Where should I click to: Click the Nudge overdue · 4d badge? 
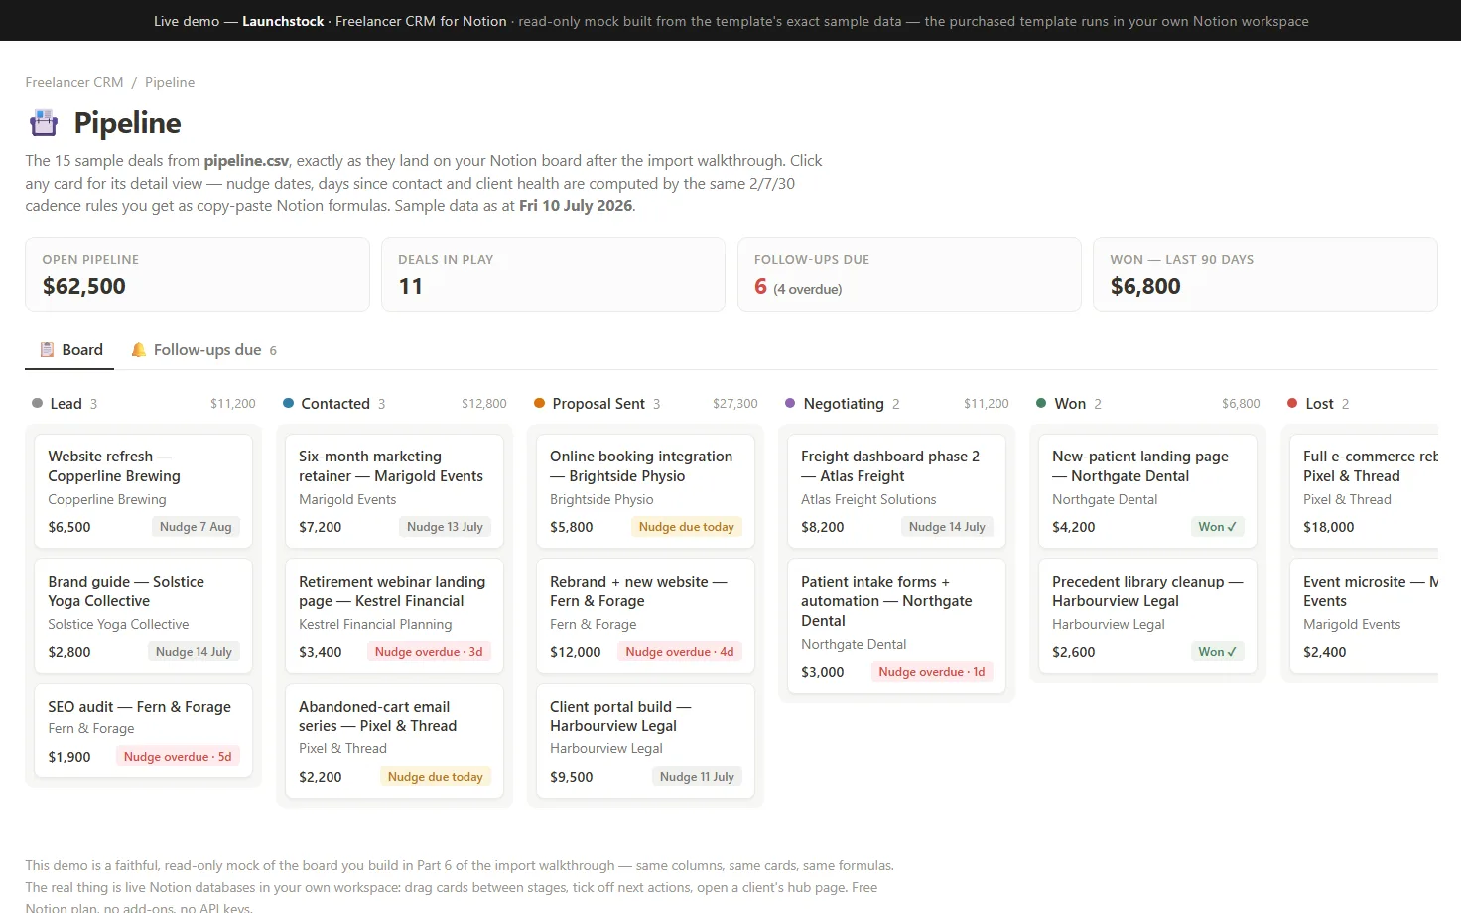(x=680, y=652)
